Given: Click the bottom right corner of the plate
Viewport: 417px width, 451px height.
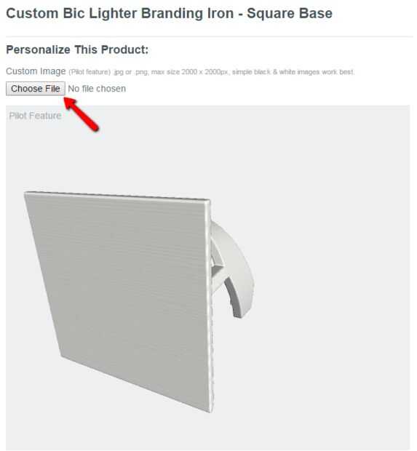Looking at the screenshot, I should [210, 411].
